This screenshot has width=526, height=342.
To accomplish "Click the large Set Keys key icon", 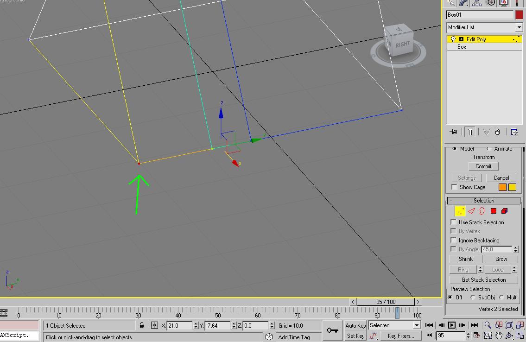I will pyautogui.click(x=332, y=330).
